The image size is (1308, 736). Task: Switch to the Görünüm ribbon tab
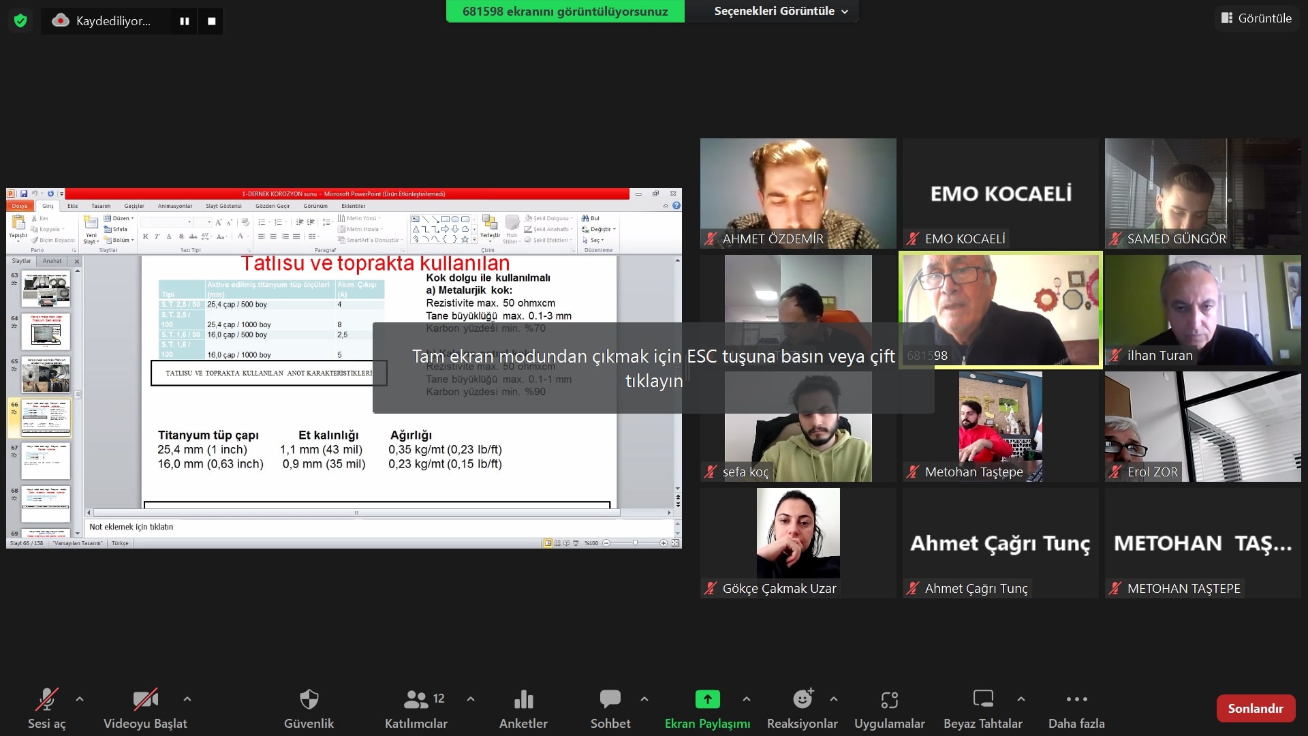[x=315, y=206]
